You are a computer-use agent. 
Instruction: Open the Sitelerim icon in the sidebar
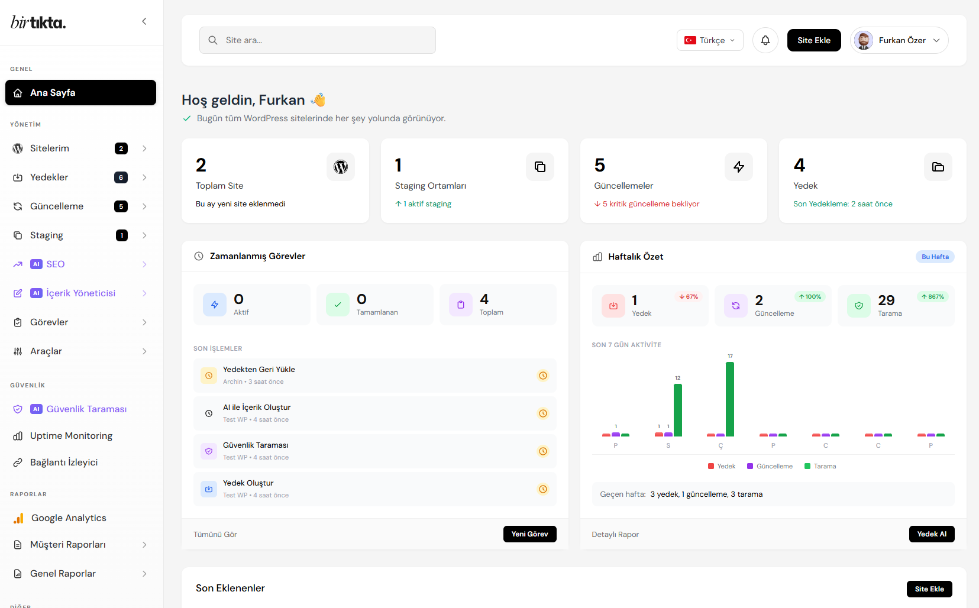coord(18,148)
